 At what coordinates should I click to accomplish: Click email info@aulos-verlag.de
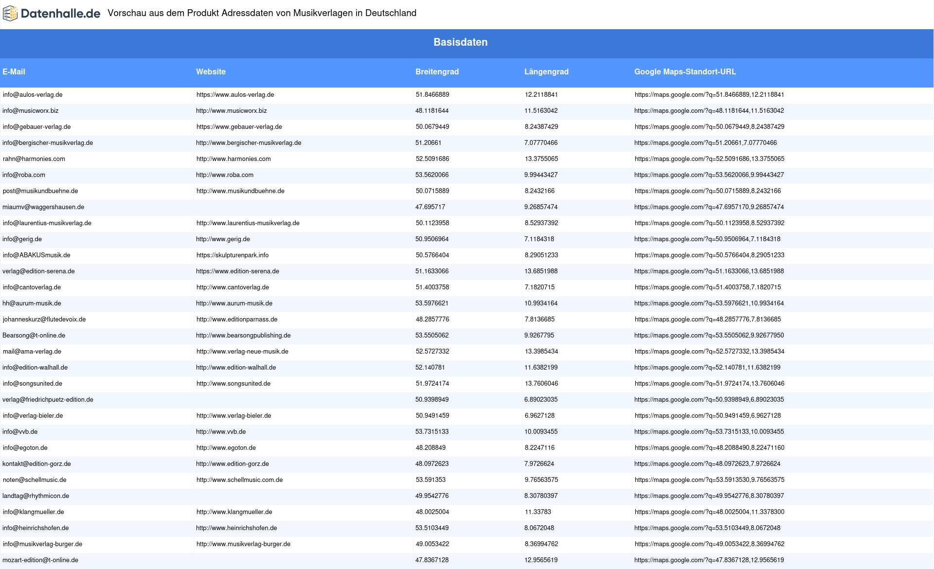click(x=33, y=95)
